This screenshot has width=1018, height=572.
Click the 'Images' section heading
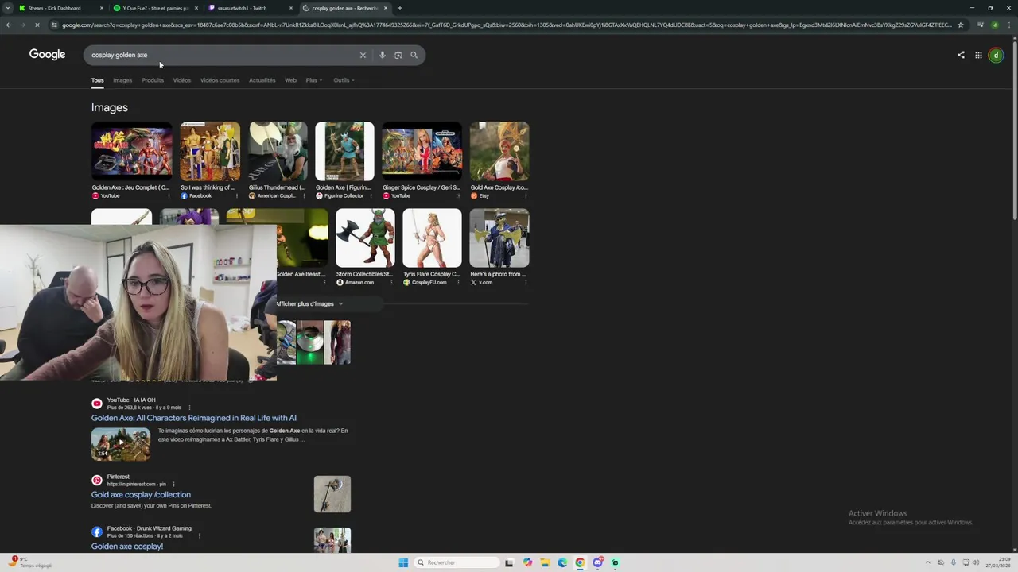click(x=110, y=107)
